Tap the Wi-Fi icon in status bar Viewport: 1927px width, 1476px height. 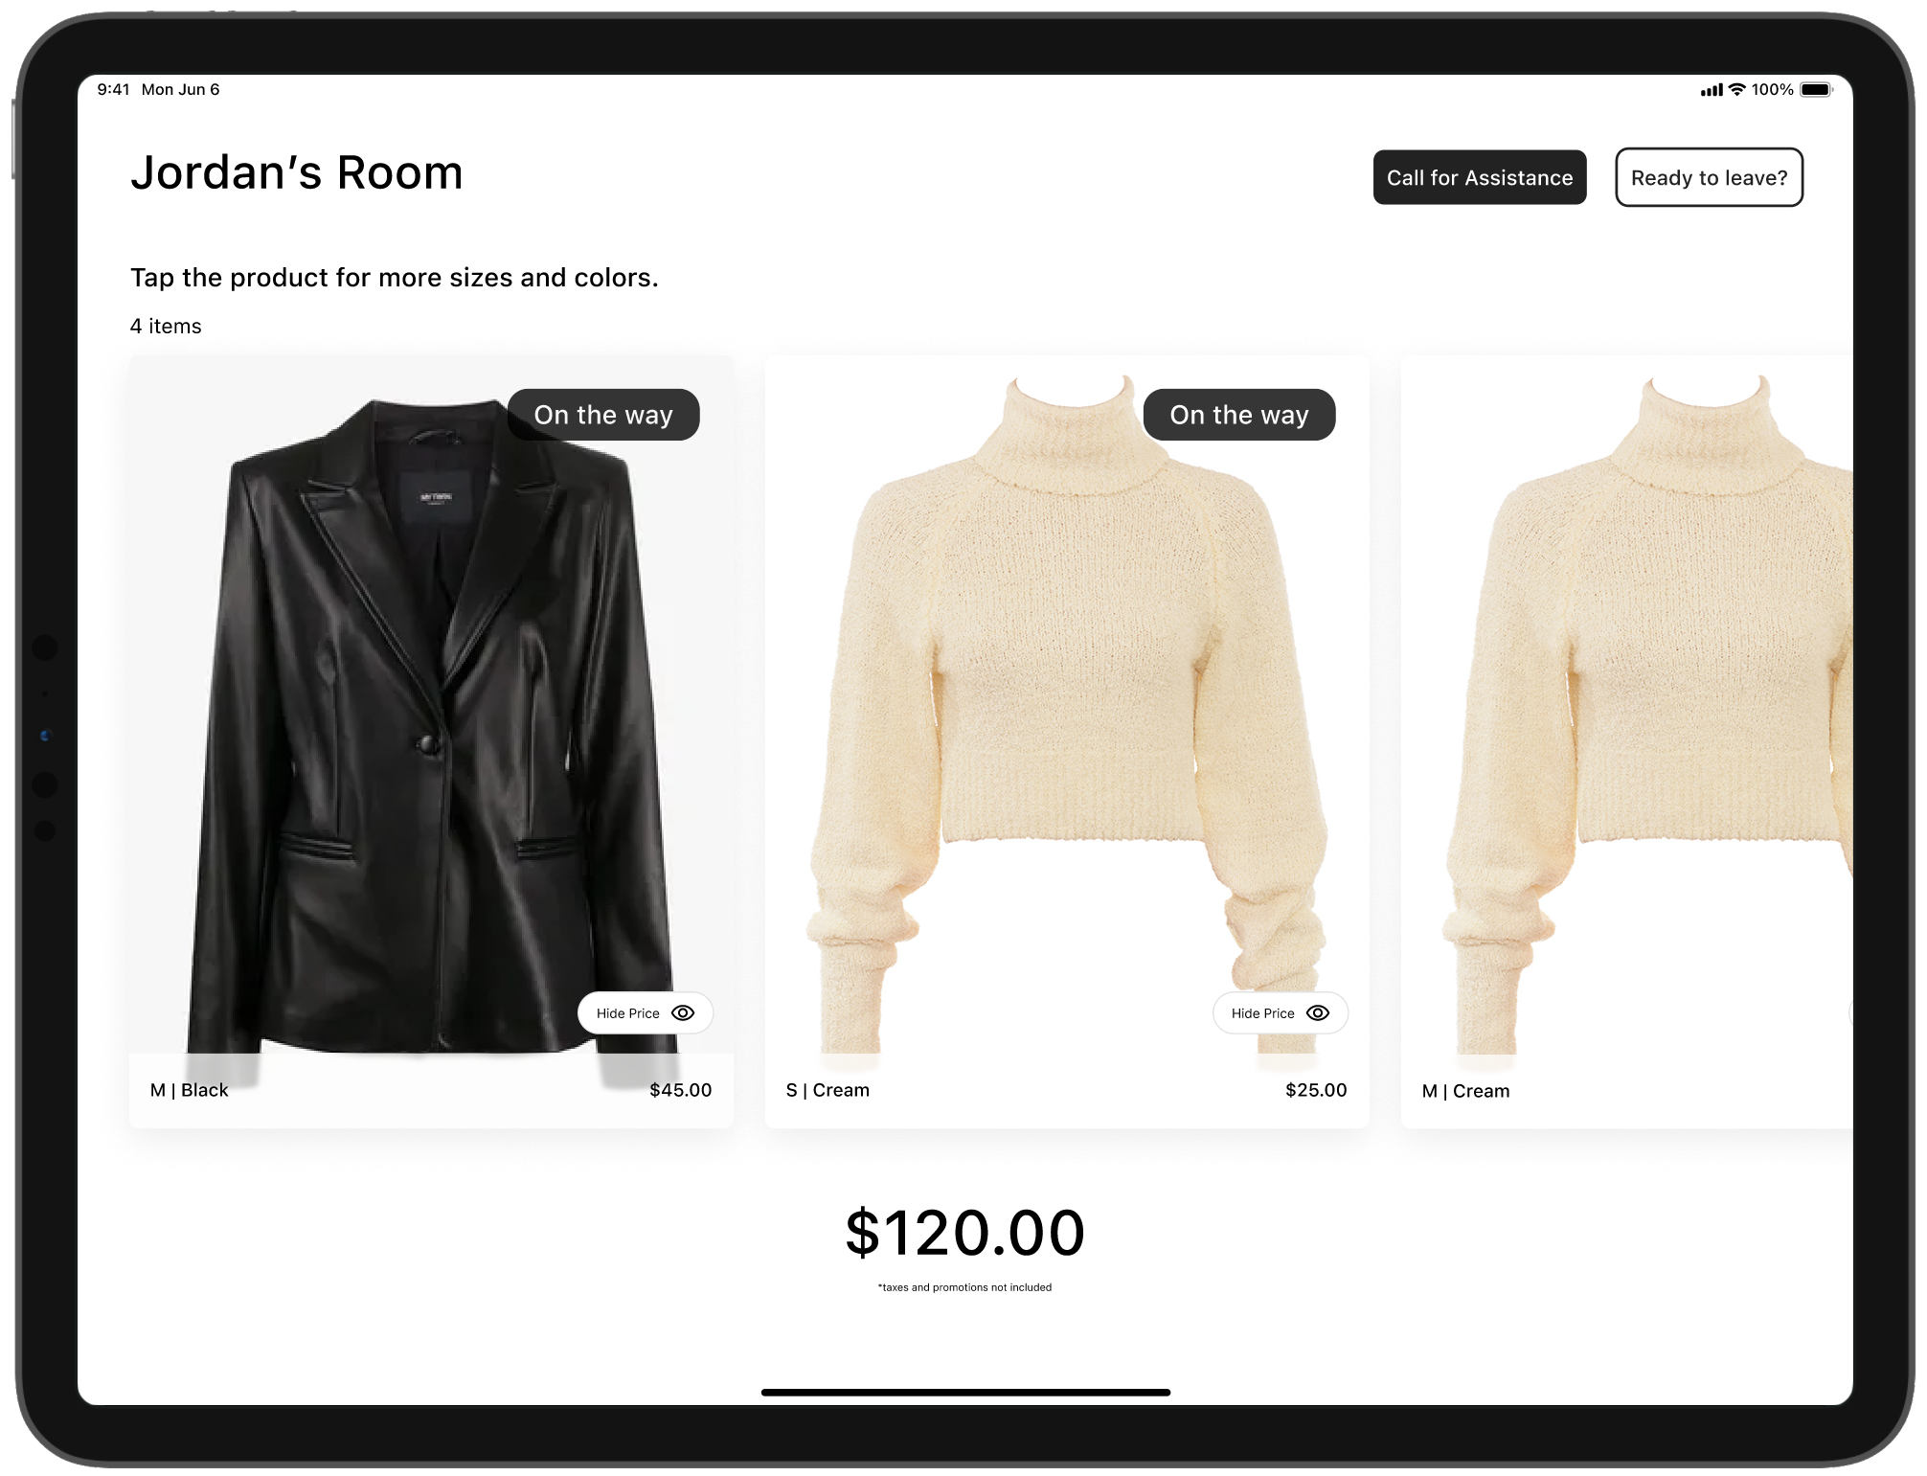[x=1736, y=90]
